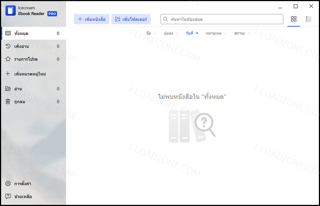Click the เพิ่มโฟลเดอร์ add folder button
The height and width of the screenshot is (206, 320).
pyautogui.click(x=131, y=19)
